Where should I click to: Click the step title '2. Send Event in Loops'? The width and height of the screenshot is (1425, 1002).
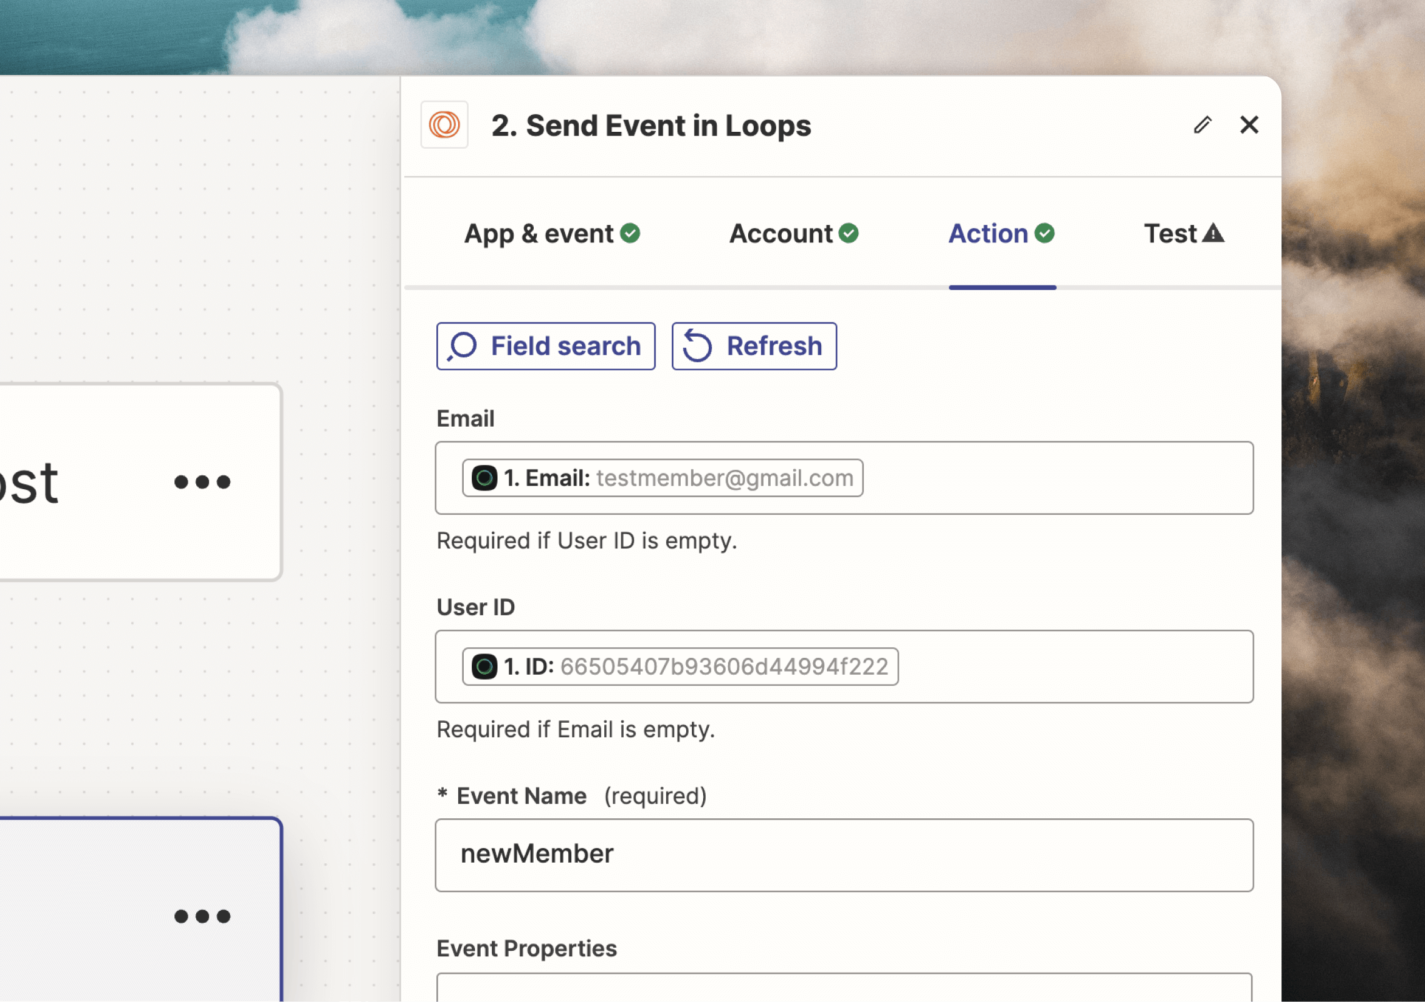tap(651, 126)
